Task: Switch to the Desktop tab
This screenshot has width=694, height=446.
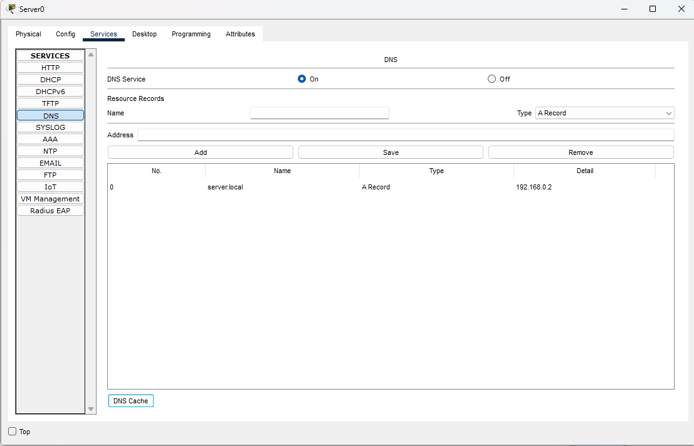Action: coord(144,34)
